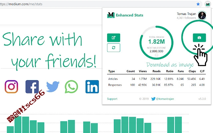Click the Views column header
The image size is (213, 133).
pyautogui.click(x=143, y=71)
